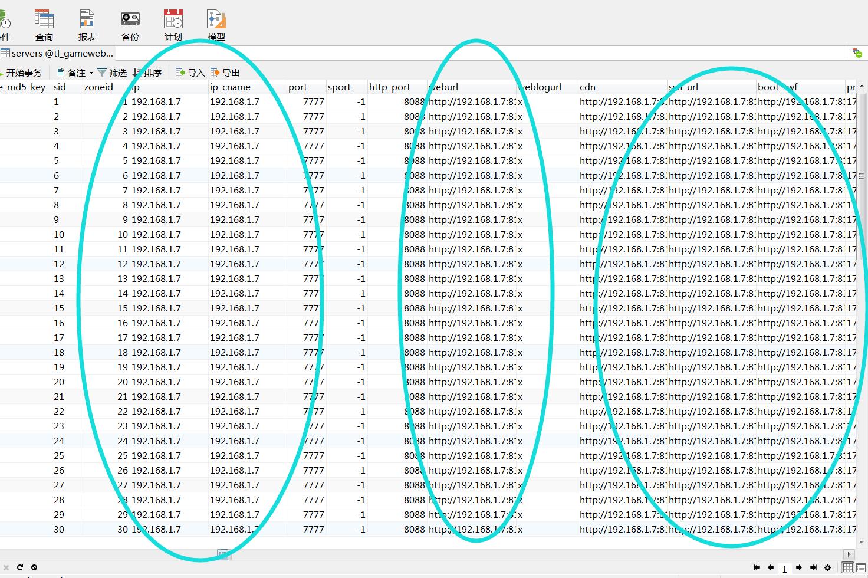Image resolution: width=868 pixels, height=578 pixels.
Task: Click the 筛选 (Filter) button
Action: (x=112, y=73)
